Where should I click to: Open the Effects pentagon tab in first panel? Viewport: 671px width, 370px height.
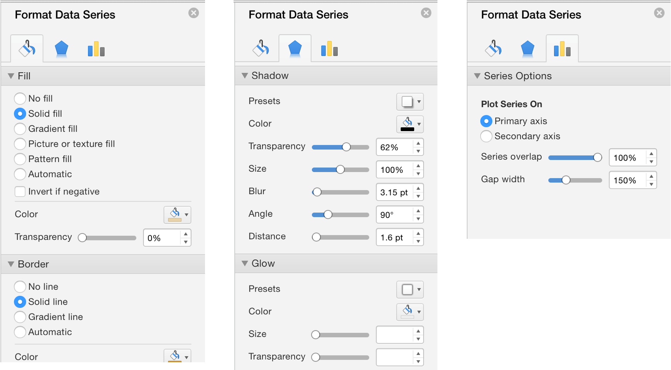pyautogui.click(x=61, y=48)
